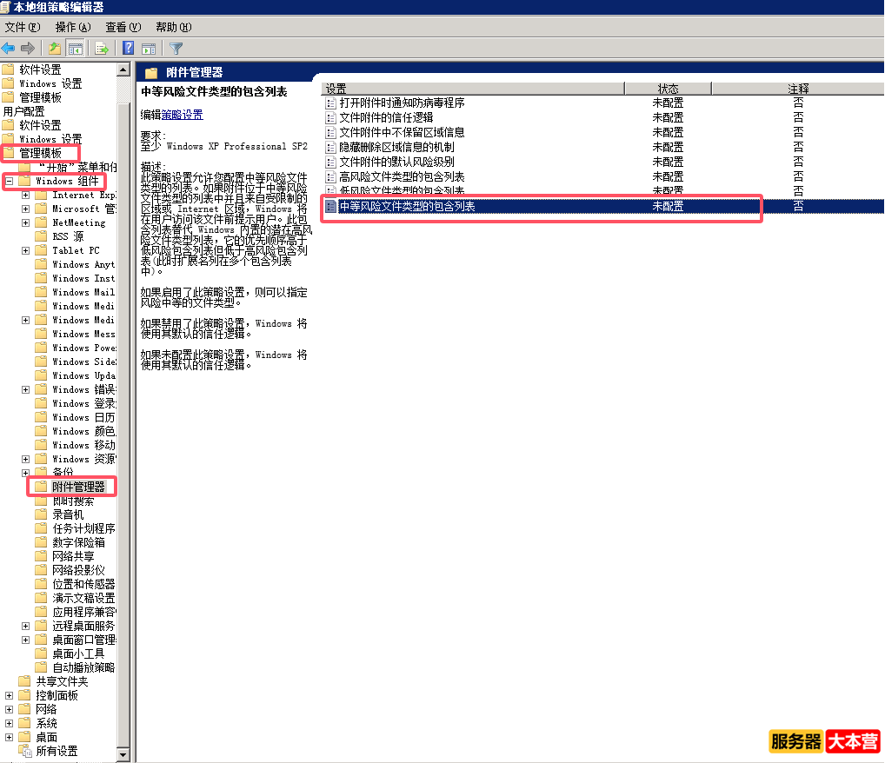Select the 位置和传感器 folder
The height and width of the screenshot is (763, 885).
(x=83, y=584)
